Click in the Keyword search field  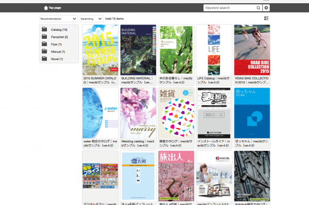(x=230, y=8)
